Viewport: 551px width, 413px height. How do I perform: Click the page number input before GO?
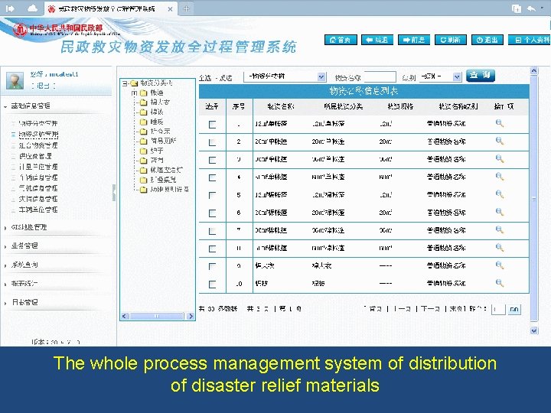click(x=498, y=310)
